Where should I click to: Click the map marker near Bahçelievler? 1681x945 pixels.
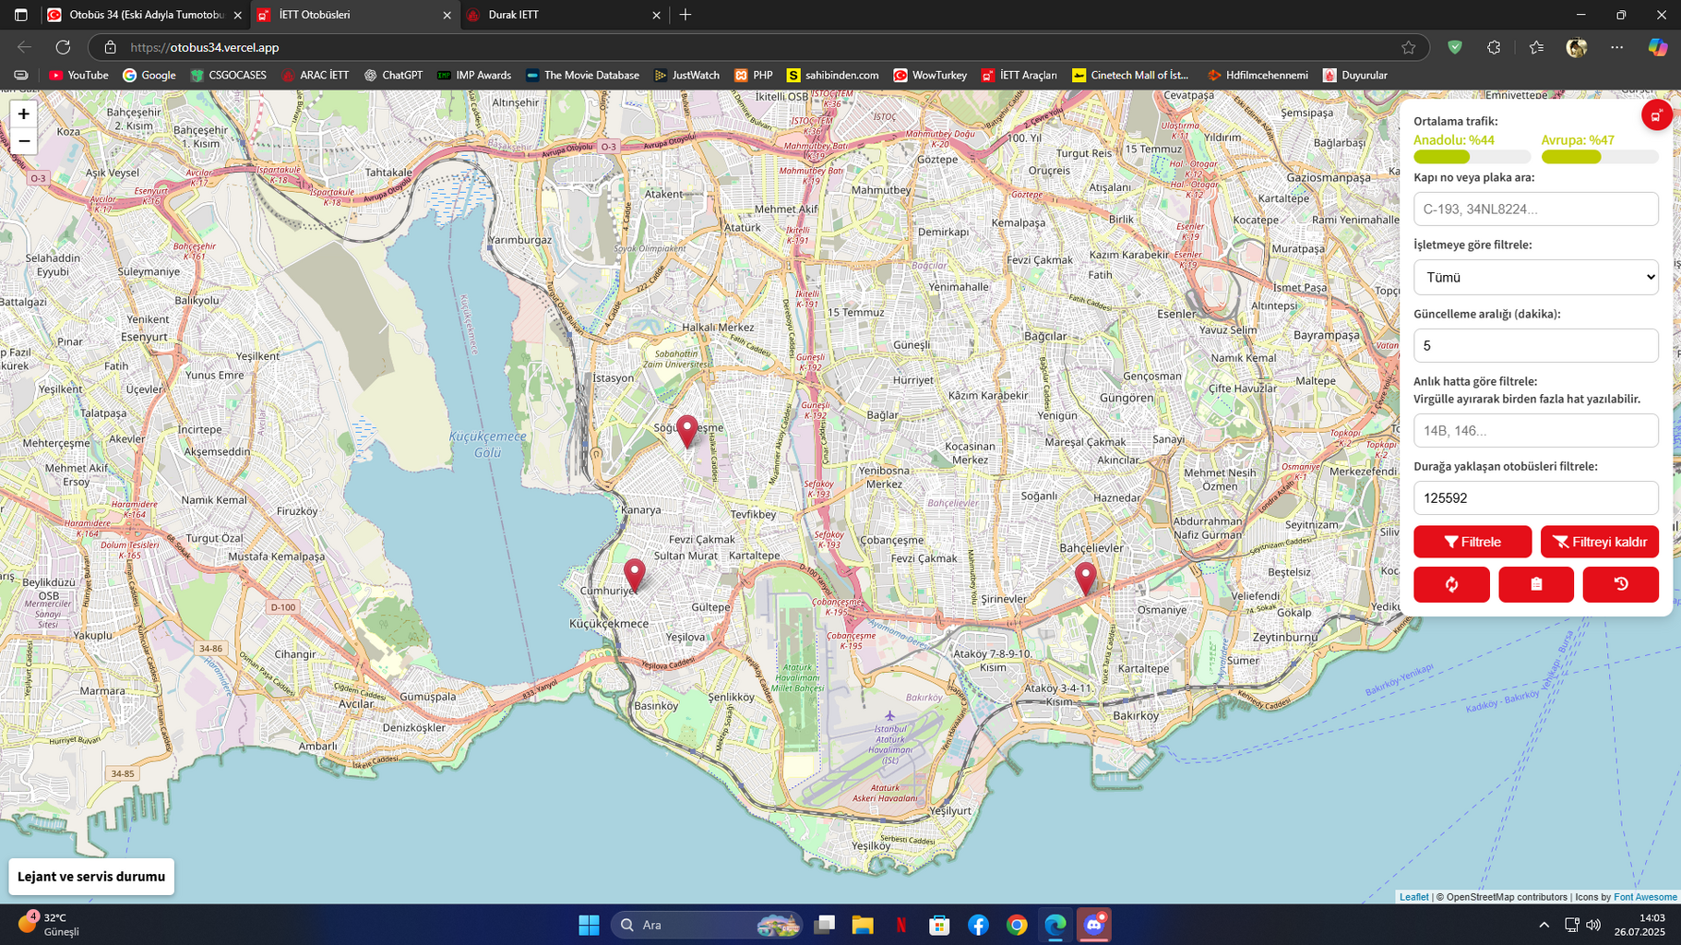click(x=1086, y=579)
